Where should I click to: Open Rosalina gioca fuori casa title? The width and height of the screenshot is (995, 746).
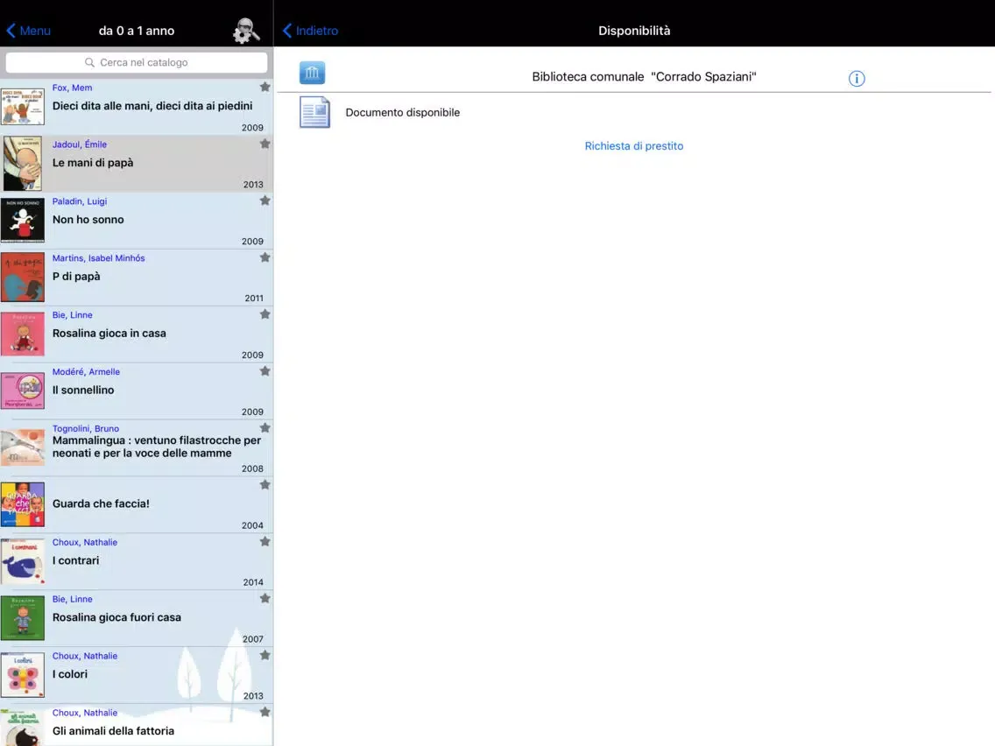pos(116,617)
